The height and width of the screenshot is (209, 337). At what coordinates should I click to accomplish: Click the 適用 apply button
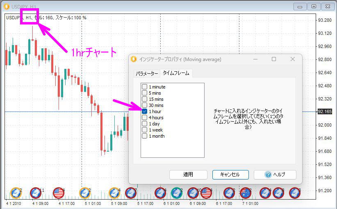[188, 175]
